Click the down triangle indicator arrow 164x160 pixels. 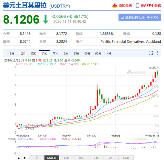click(x=24, y=158)
